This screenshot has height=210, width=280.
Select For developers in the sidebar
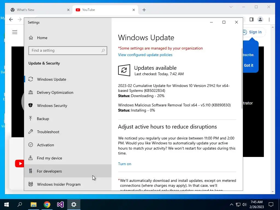pyautogui.click(x=68, y=171)
